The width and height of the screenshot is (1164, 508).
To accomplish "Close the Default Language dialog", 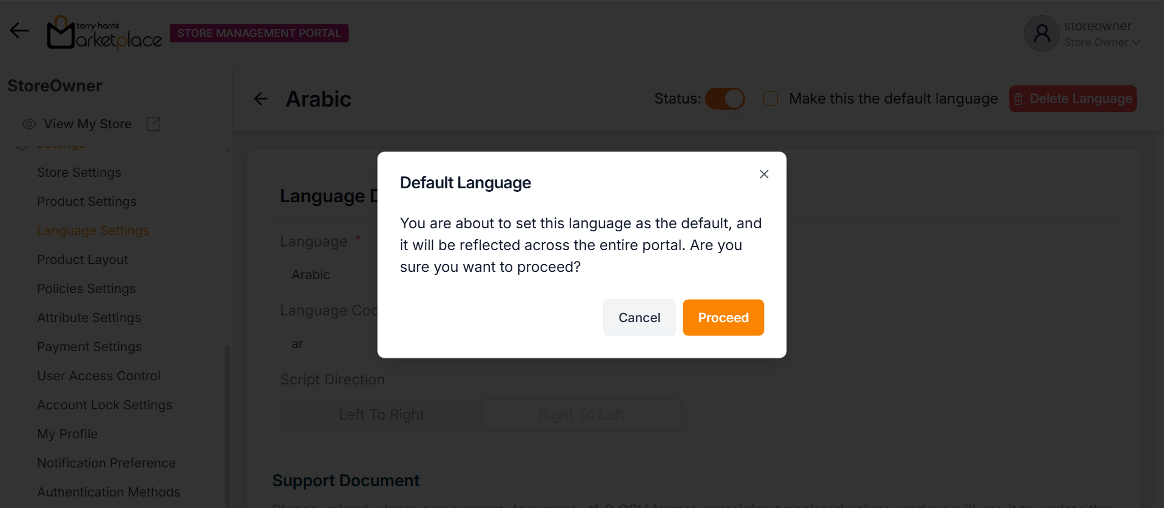I will click(x=764, y=174).
